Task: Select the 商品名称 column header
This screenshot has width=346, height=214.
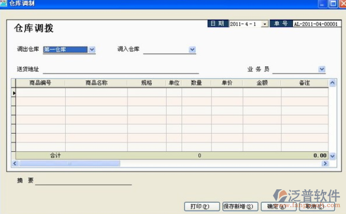Action: pyautogui.click(x=96, y=83)
